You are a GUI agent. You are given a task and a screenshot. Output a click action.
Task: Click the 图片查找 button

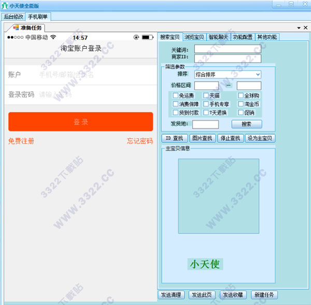pos(202,138)
